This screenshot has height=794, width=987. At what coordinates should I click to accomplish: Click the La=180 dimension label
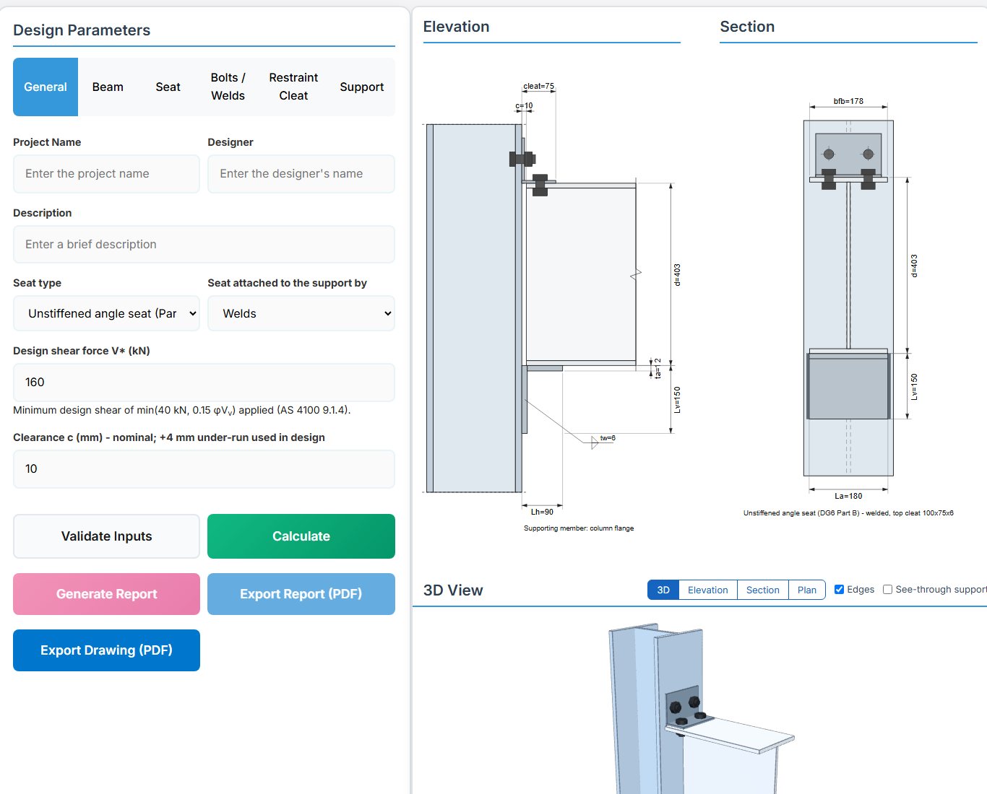[x=848, y=496]
